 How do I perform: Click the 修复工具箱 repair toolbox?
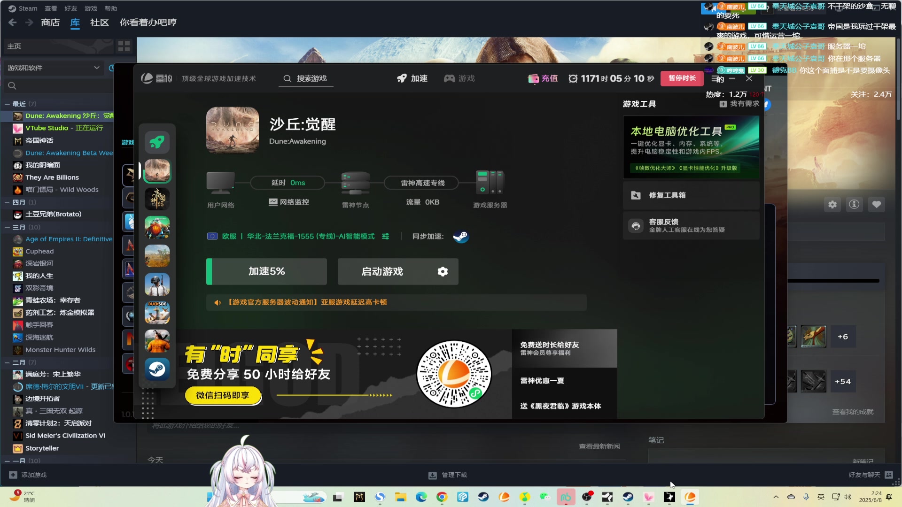tap(691, 195)
